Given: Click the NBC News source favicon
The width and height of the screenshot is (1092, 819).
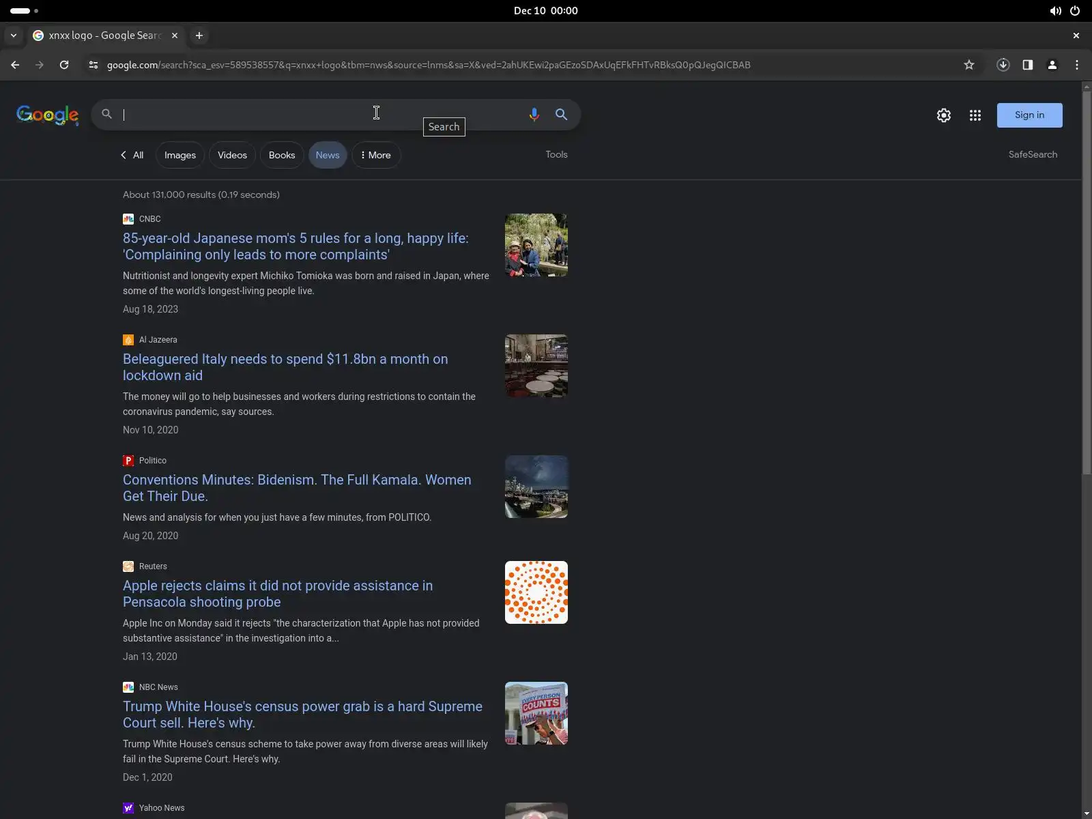Looking at the screenshot, I should pos(128,687).
